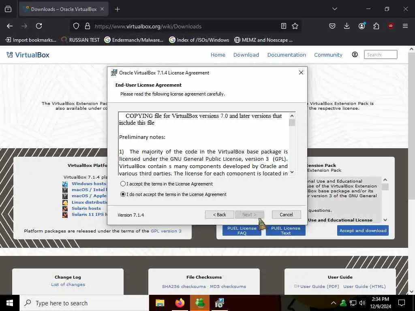The height and width of the screenshot is (311, 415).
Task: Open Index of /ISOs/Windows bookmark
Action: pyautogui.click(x=199, y=40)
